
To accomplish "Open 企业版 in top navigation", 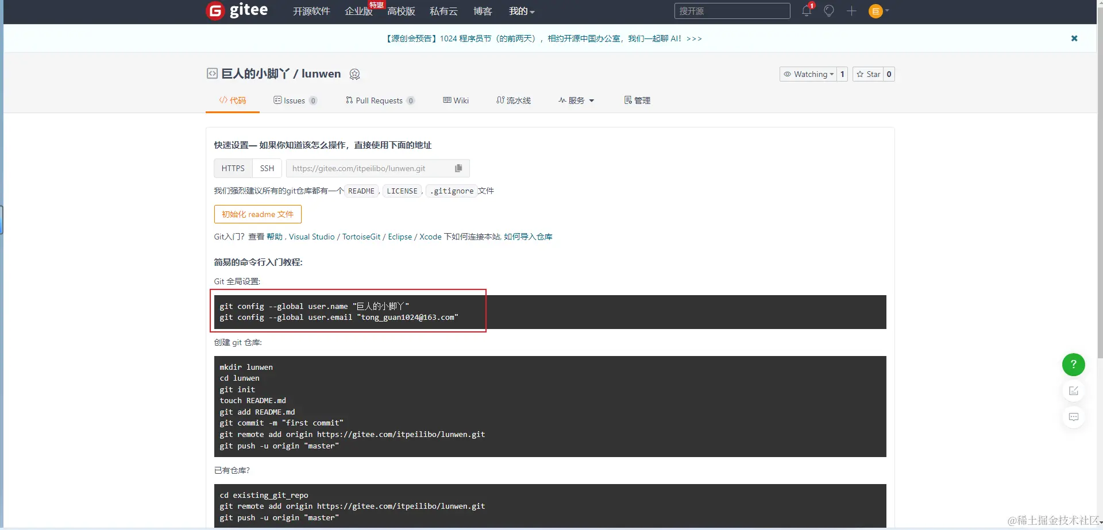I will coord(359,11).
